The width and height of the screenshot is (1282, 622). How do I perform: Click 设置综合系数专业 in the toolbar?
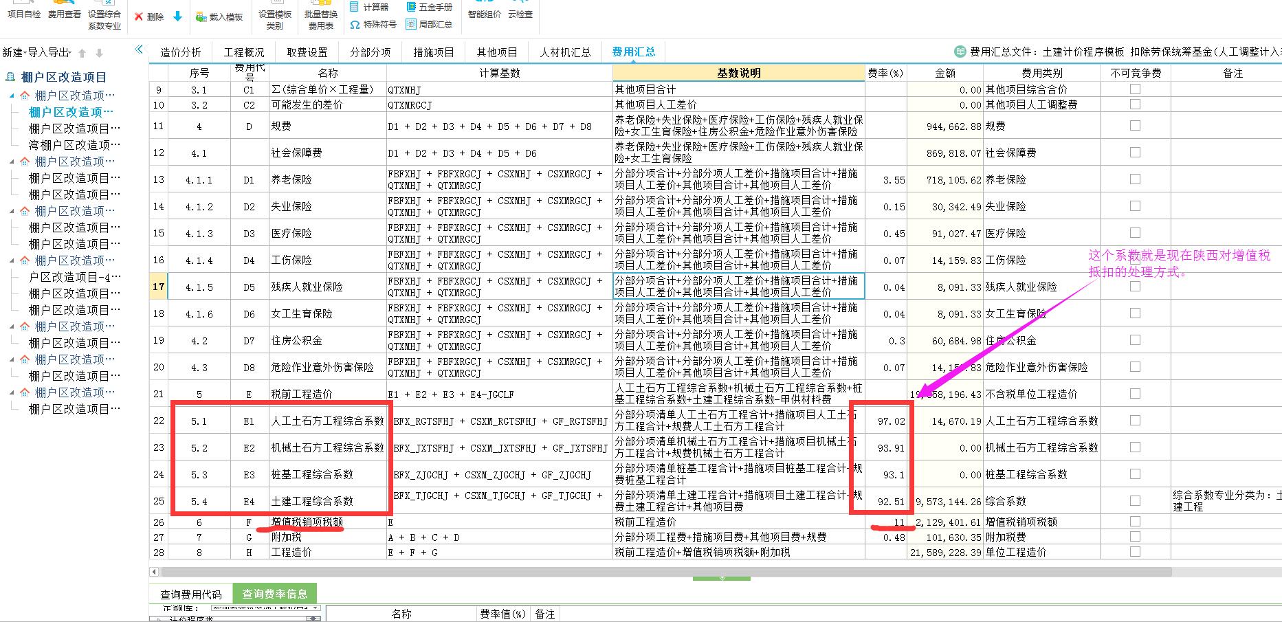(x=104, y=15)
